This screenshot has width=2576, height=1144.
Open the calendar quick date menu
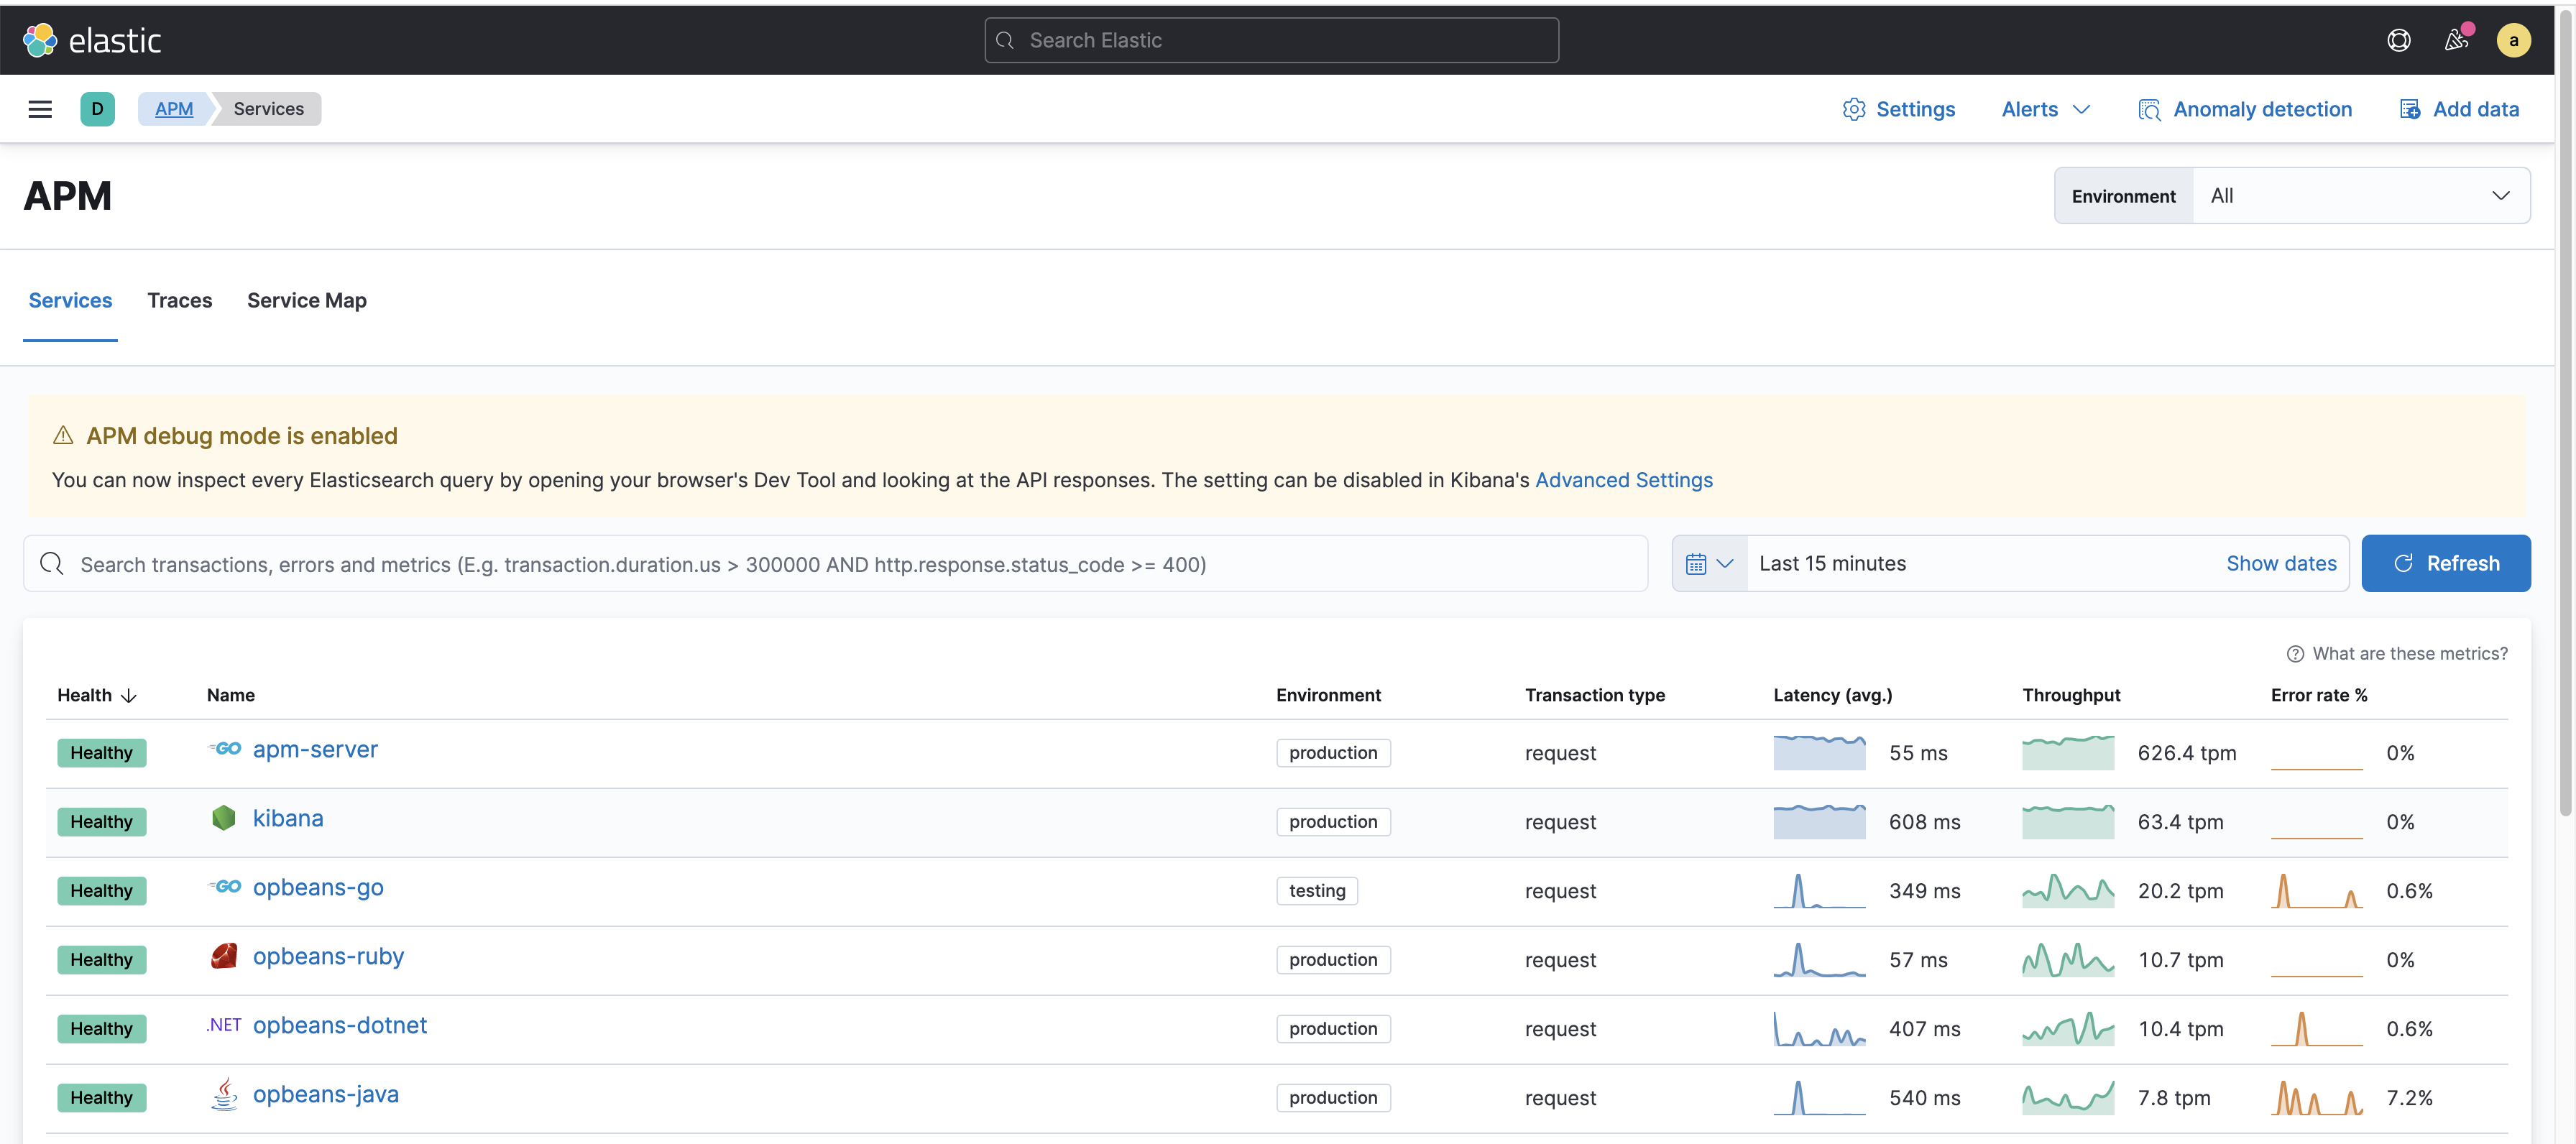[x=1709, y=564]
